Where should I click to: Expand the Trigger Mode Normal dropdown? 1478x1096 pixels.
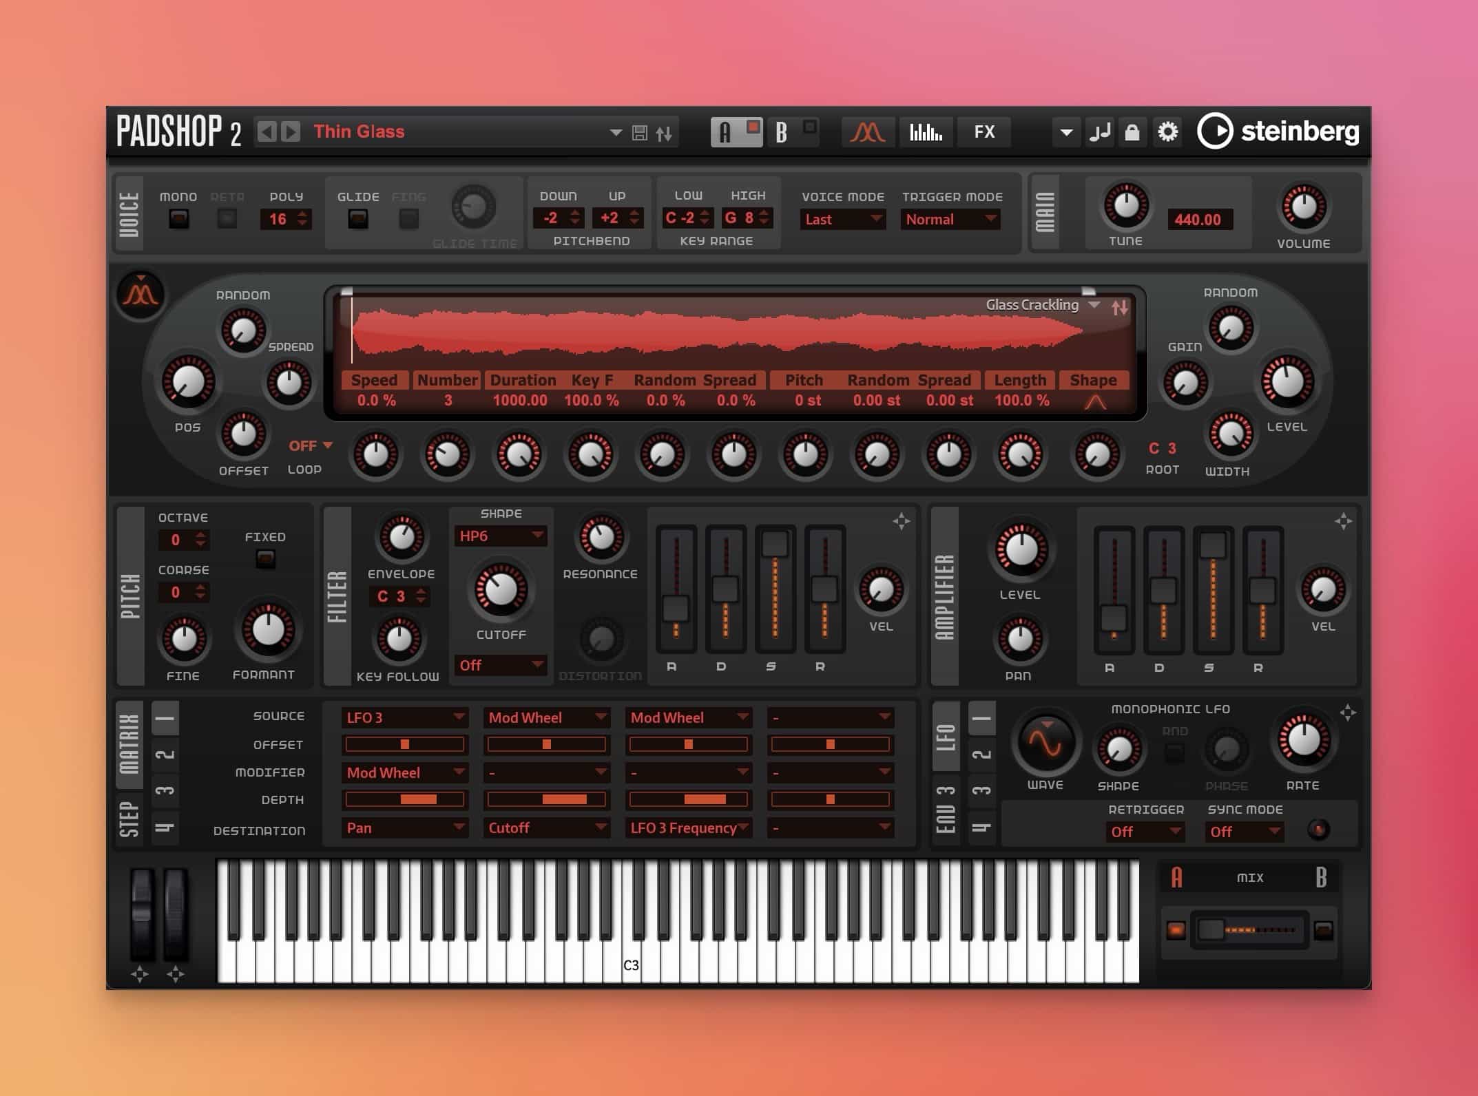(950, 220)
